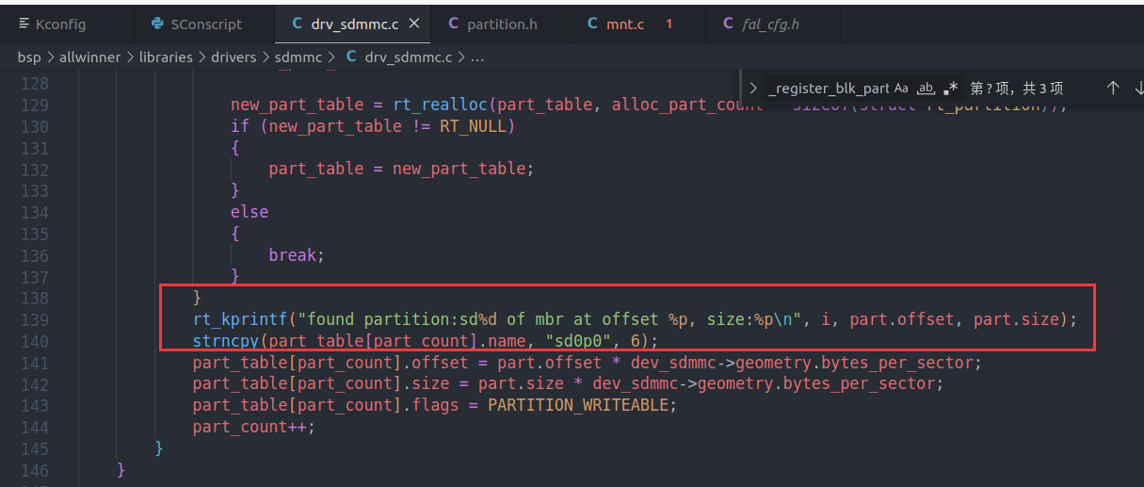The width and height of the screenshot is (1144, 487).
Task: Toggle Match Case in find widget
Action: point(901,89)
